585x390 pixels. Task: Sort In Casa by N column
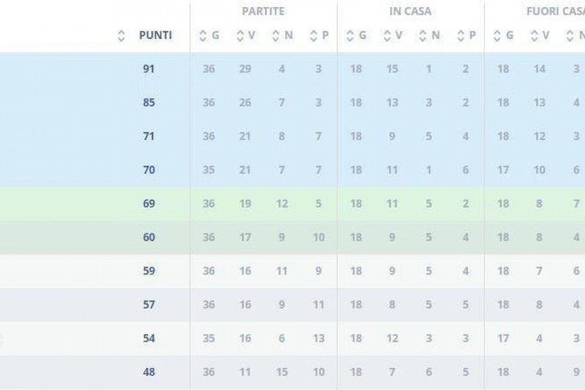(x=430, y=36)
